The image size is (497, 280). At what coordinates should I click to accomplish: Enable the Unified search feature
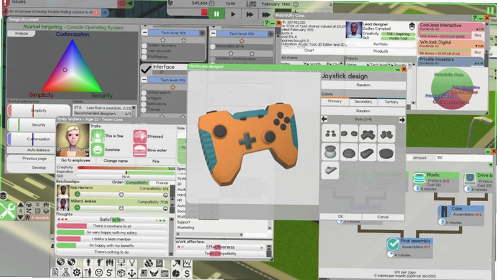tap(143, 93)
